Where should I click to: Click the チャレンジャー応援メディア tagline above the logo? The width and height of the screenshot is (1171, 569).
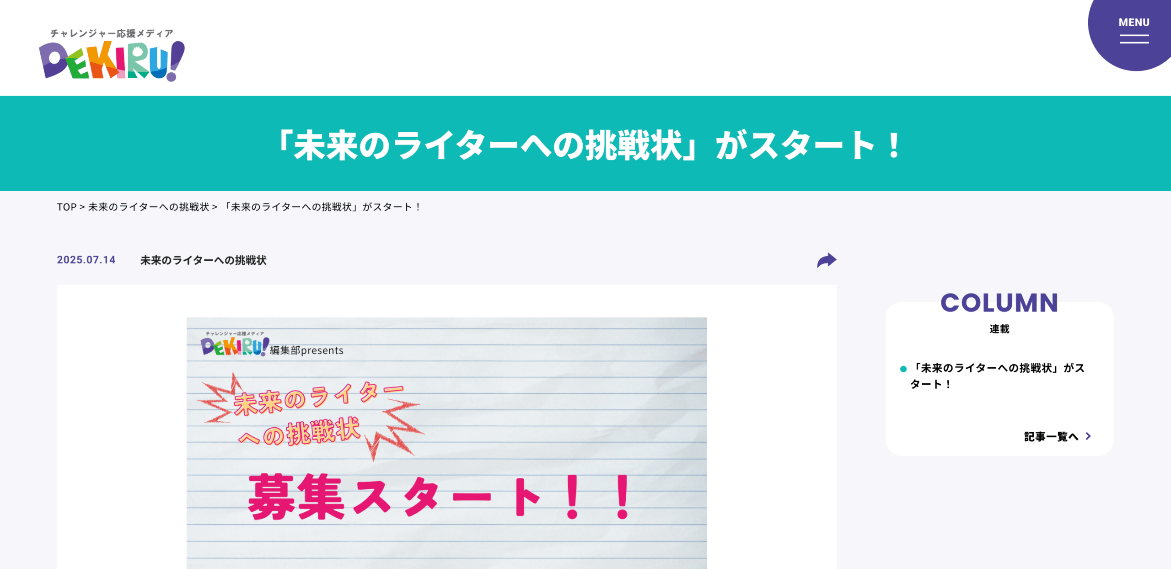click(112, 33)
